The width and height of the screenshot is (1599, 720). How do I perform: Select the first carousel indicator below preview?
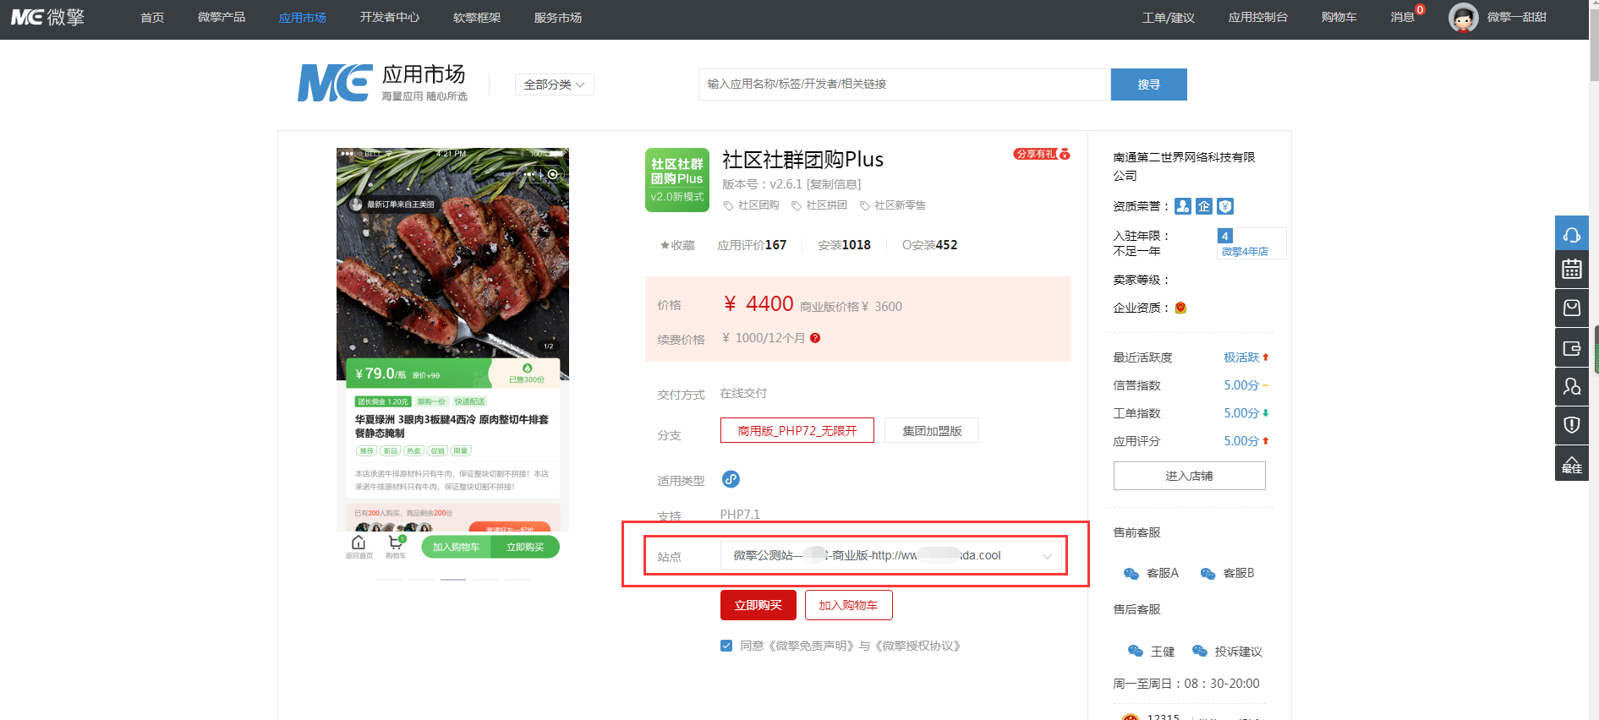click(x=389, y=580)
